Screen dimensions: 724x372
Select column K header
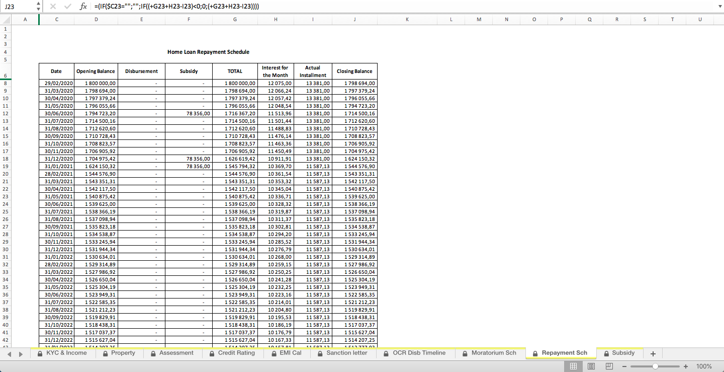[407, 19]
